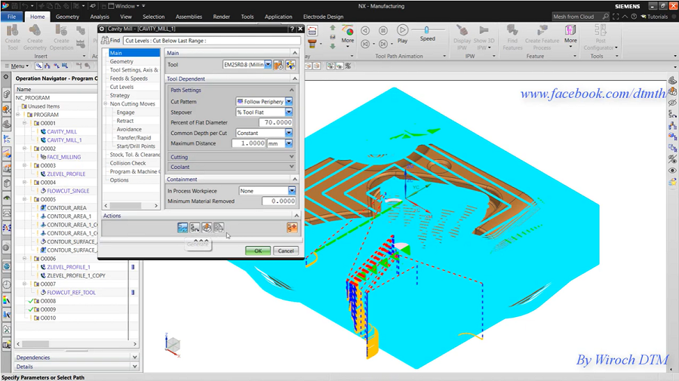Select the Engage item under Non Cutting Moves
679x381 pixels.
pyautogui.click(x=125, y=112)
